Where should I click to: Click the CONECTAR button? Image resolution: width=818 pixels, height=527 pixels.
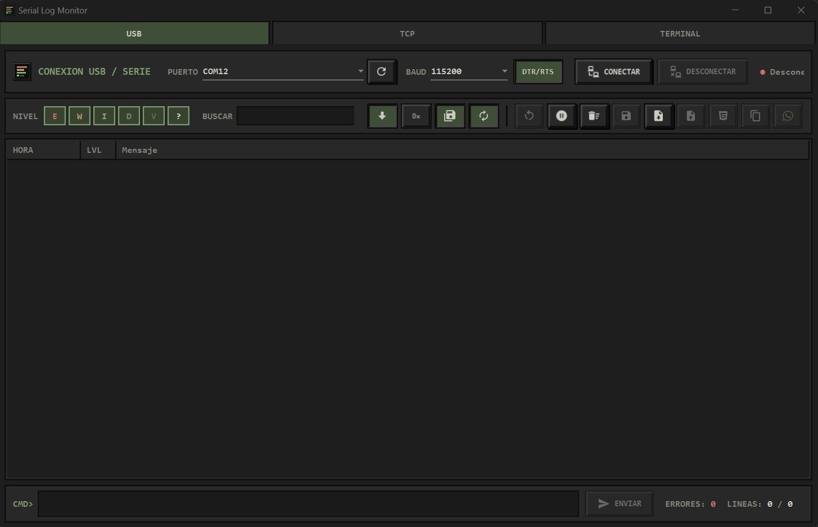click(614, 72)
